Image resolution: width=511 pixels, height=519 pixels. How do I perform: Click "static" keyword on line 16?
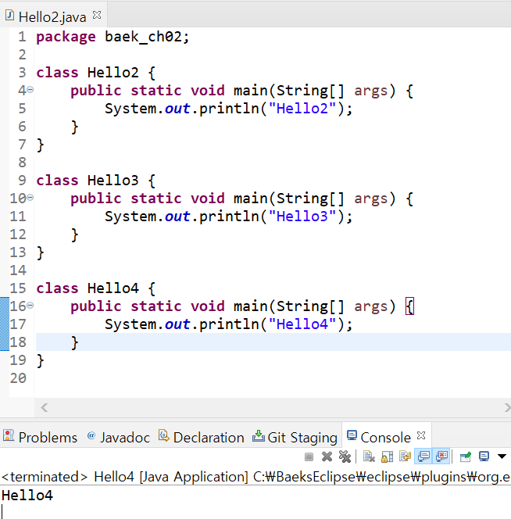coord(156,306)
